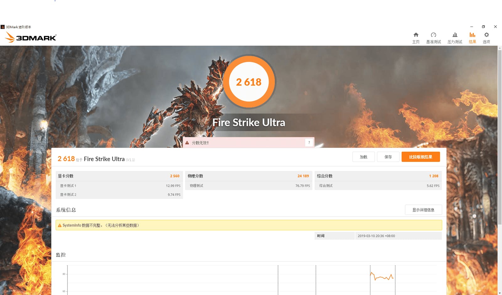Image resolution: width=502 pixels, height=295 pixels.
Task: Click the 物理分数 physics score header row
Action: coord(248,176)
